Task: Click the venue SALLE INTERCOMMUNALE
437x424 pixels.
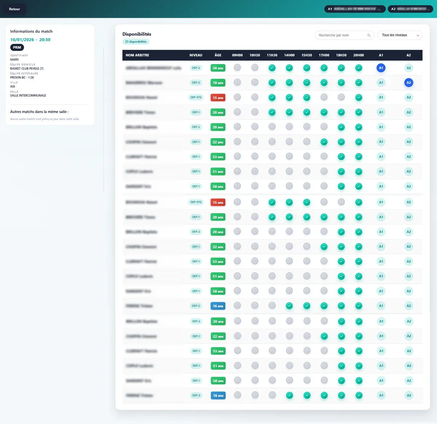Action: (x=28, y=96)
